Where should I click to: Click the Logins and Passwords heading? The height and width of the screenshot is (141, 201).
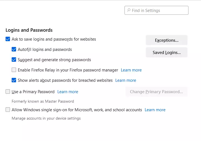tap(29, 30)
